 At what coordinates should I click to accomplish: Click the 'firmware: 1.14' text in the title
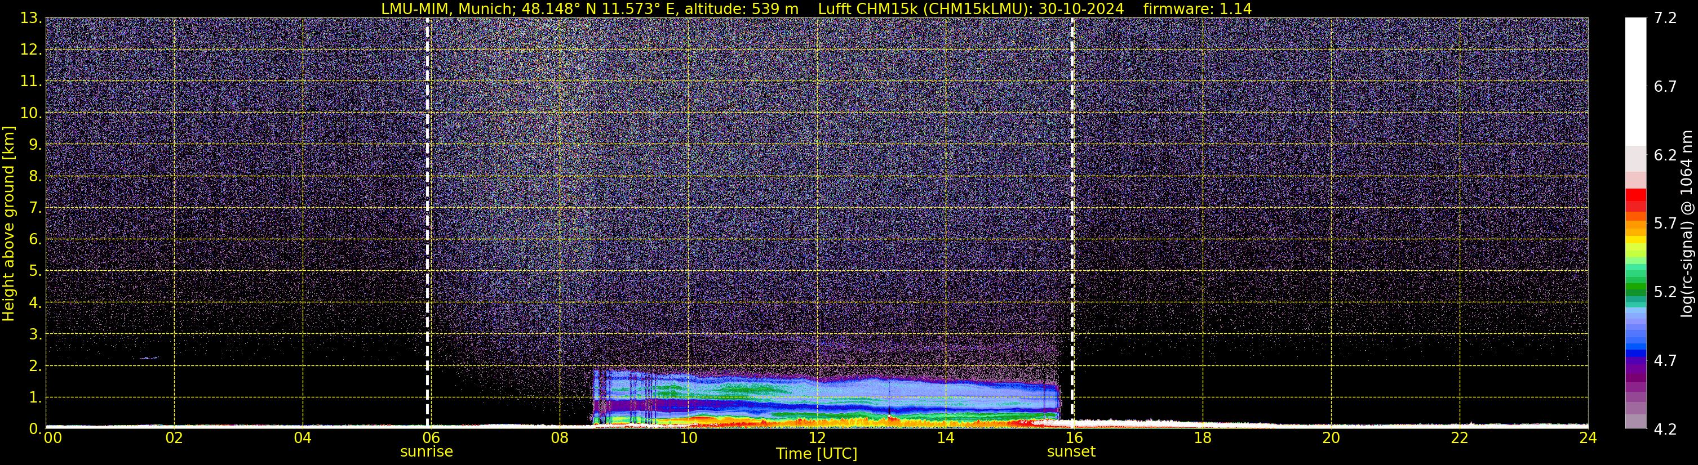[1197, 8]
